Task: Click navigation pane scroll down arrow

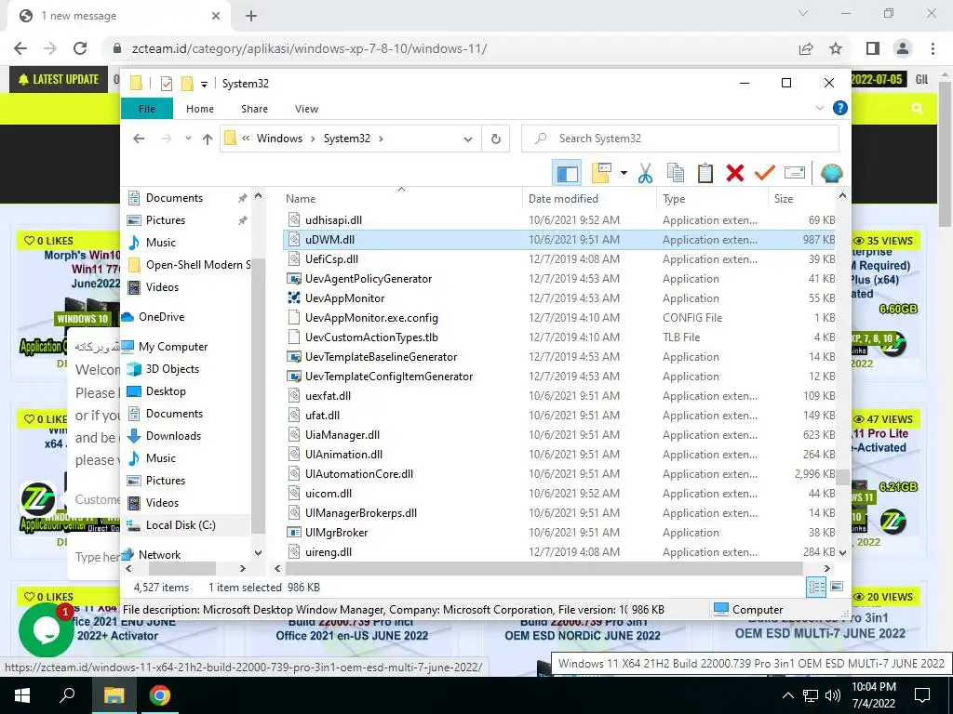Action: click(259, 553)
